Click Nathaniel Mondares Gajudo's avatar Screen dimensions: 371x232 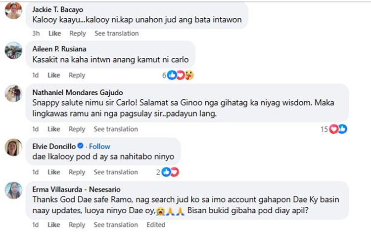pyautogui.click(x=13, y=94)
